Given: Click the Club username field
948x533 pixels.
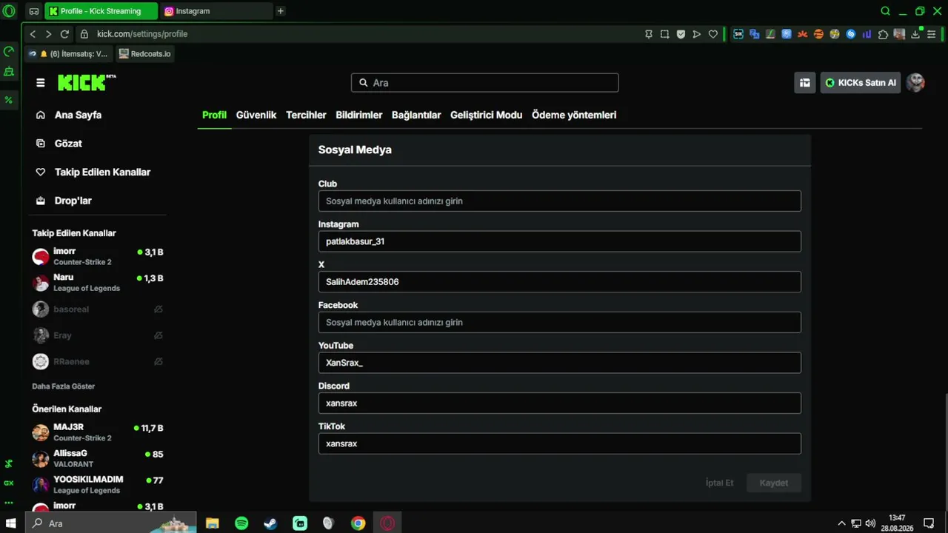Looking at the screenshot, I should pyautogui.click(x=560, y=201).
